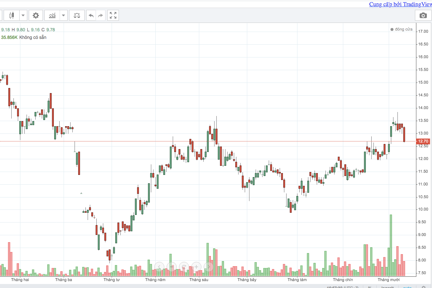
Task: Click 'Tháng năm' on the time axis
Action: tap(155, 280)
